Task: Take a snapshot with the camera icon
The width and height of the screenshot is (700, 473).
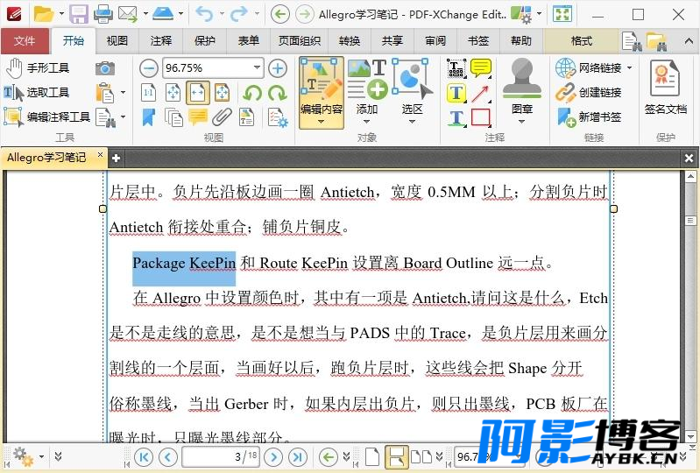Action: click(x=105, y=68)
